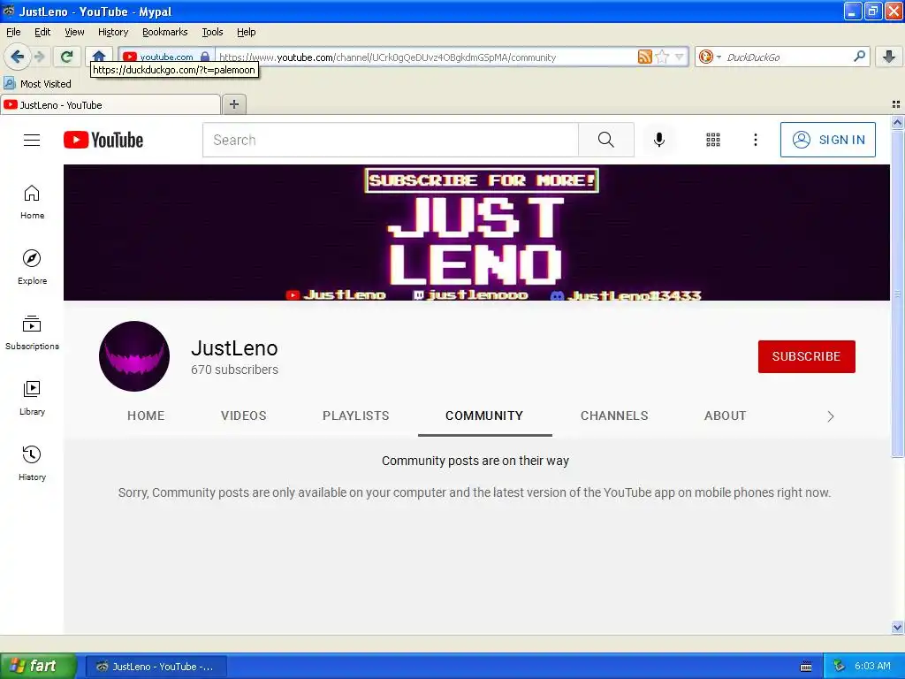Select the JustLeno - YouTube browser tab
The height and width of the screenshot is (679, 905).
110,104
